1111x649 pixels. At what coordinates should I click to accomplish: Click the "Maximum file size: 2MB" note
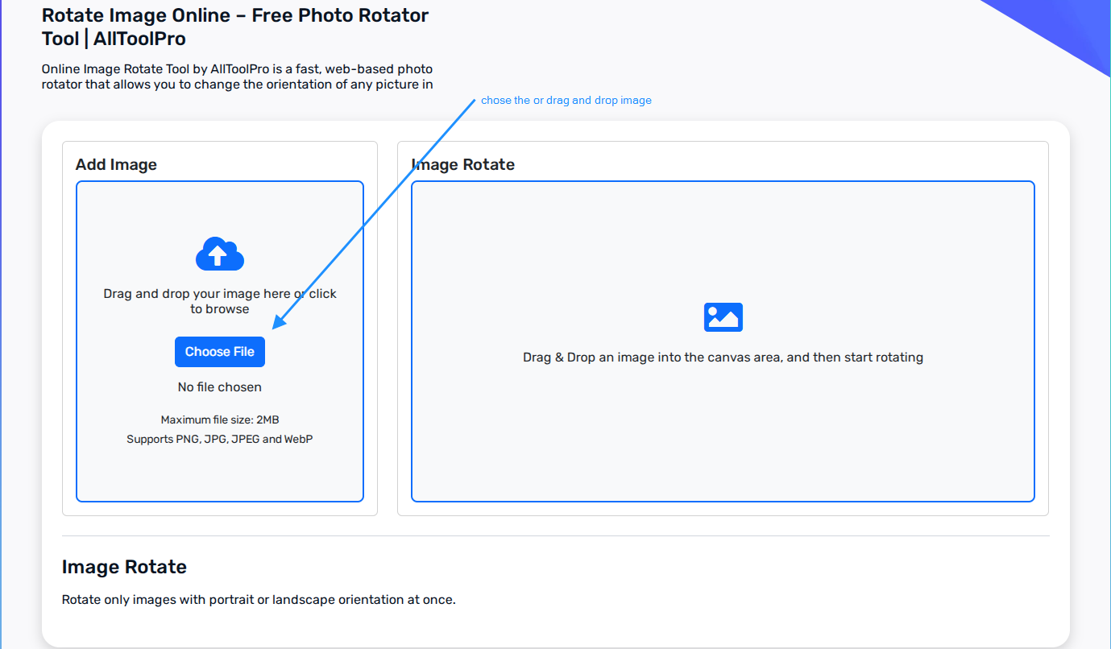(x=219, y=420)
